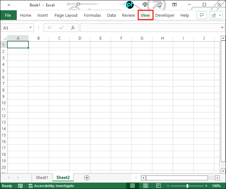Select row 1 header

point(4,45)
